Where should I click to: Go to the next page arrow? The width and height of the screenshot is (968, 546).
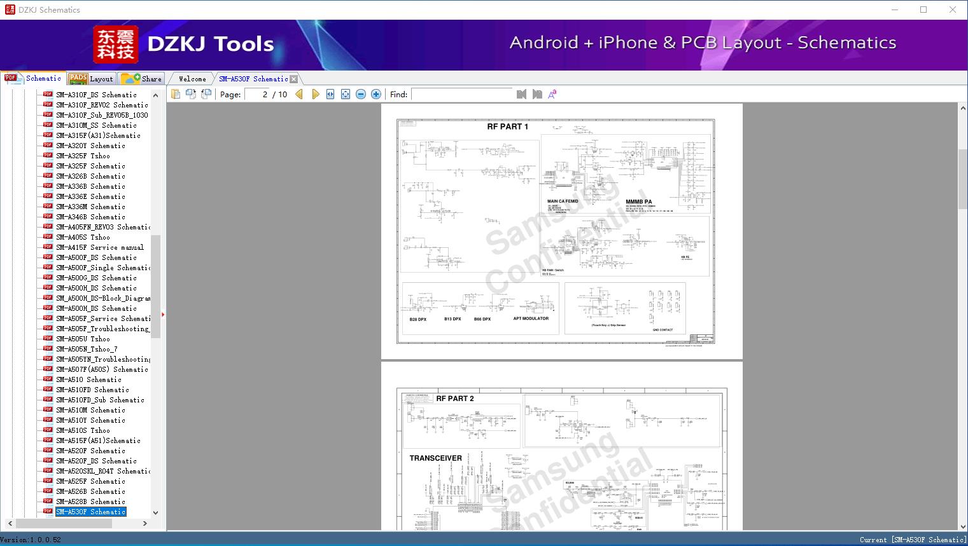click(x=315, y=94)
